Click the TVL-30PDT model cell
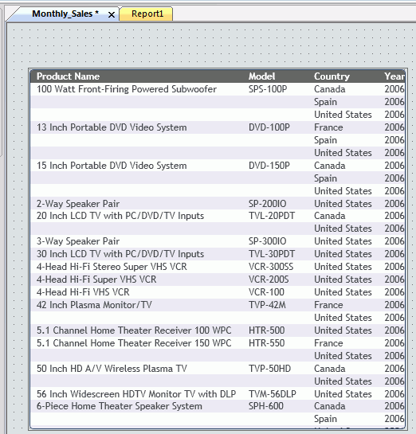The height and width of the screenshot is (434, 416). [x=272, y=254]
